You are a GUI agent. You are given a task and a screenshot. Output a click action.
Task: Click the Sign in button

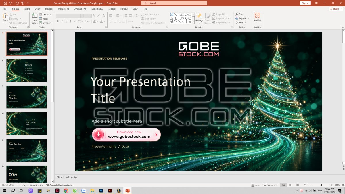pyautogui.click(x=305, y=3)
